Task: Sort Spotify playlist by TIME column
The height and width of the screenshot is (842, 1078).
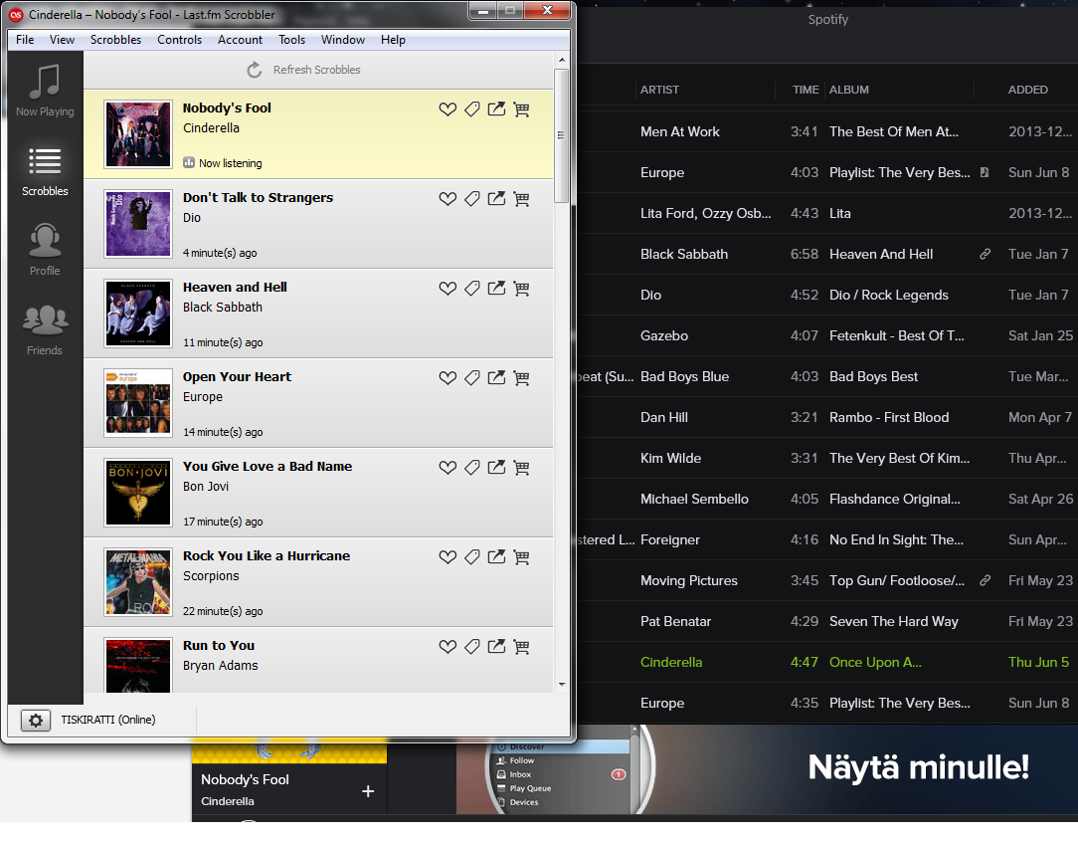Action: coord(806,90)
